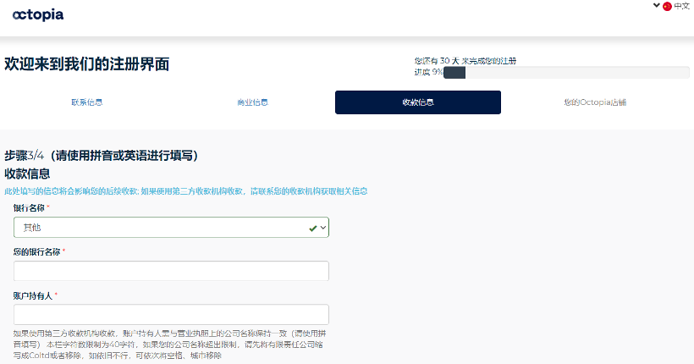Switch to the 商业信息 tab

click(x=252, y=102)
